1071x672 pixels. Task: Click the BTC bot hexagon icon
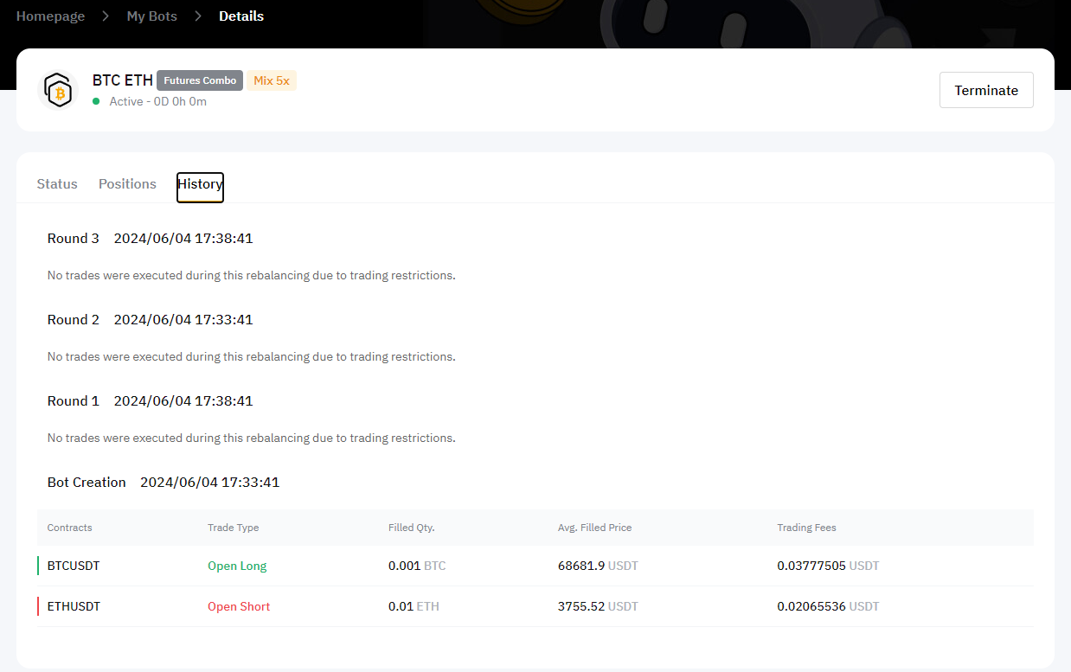pos(59,90)
